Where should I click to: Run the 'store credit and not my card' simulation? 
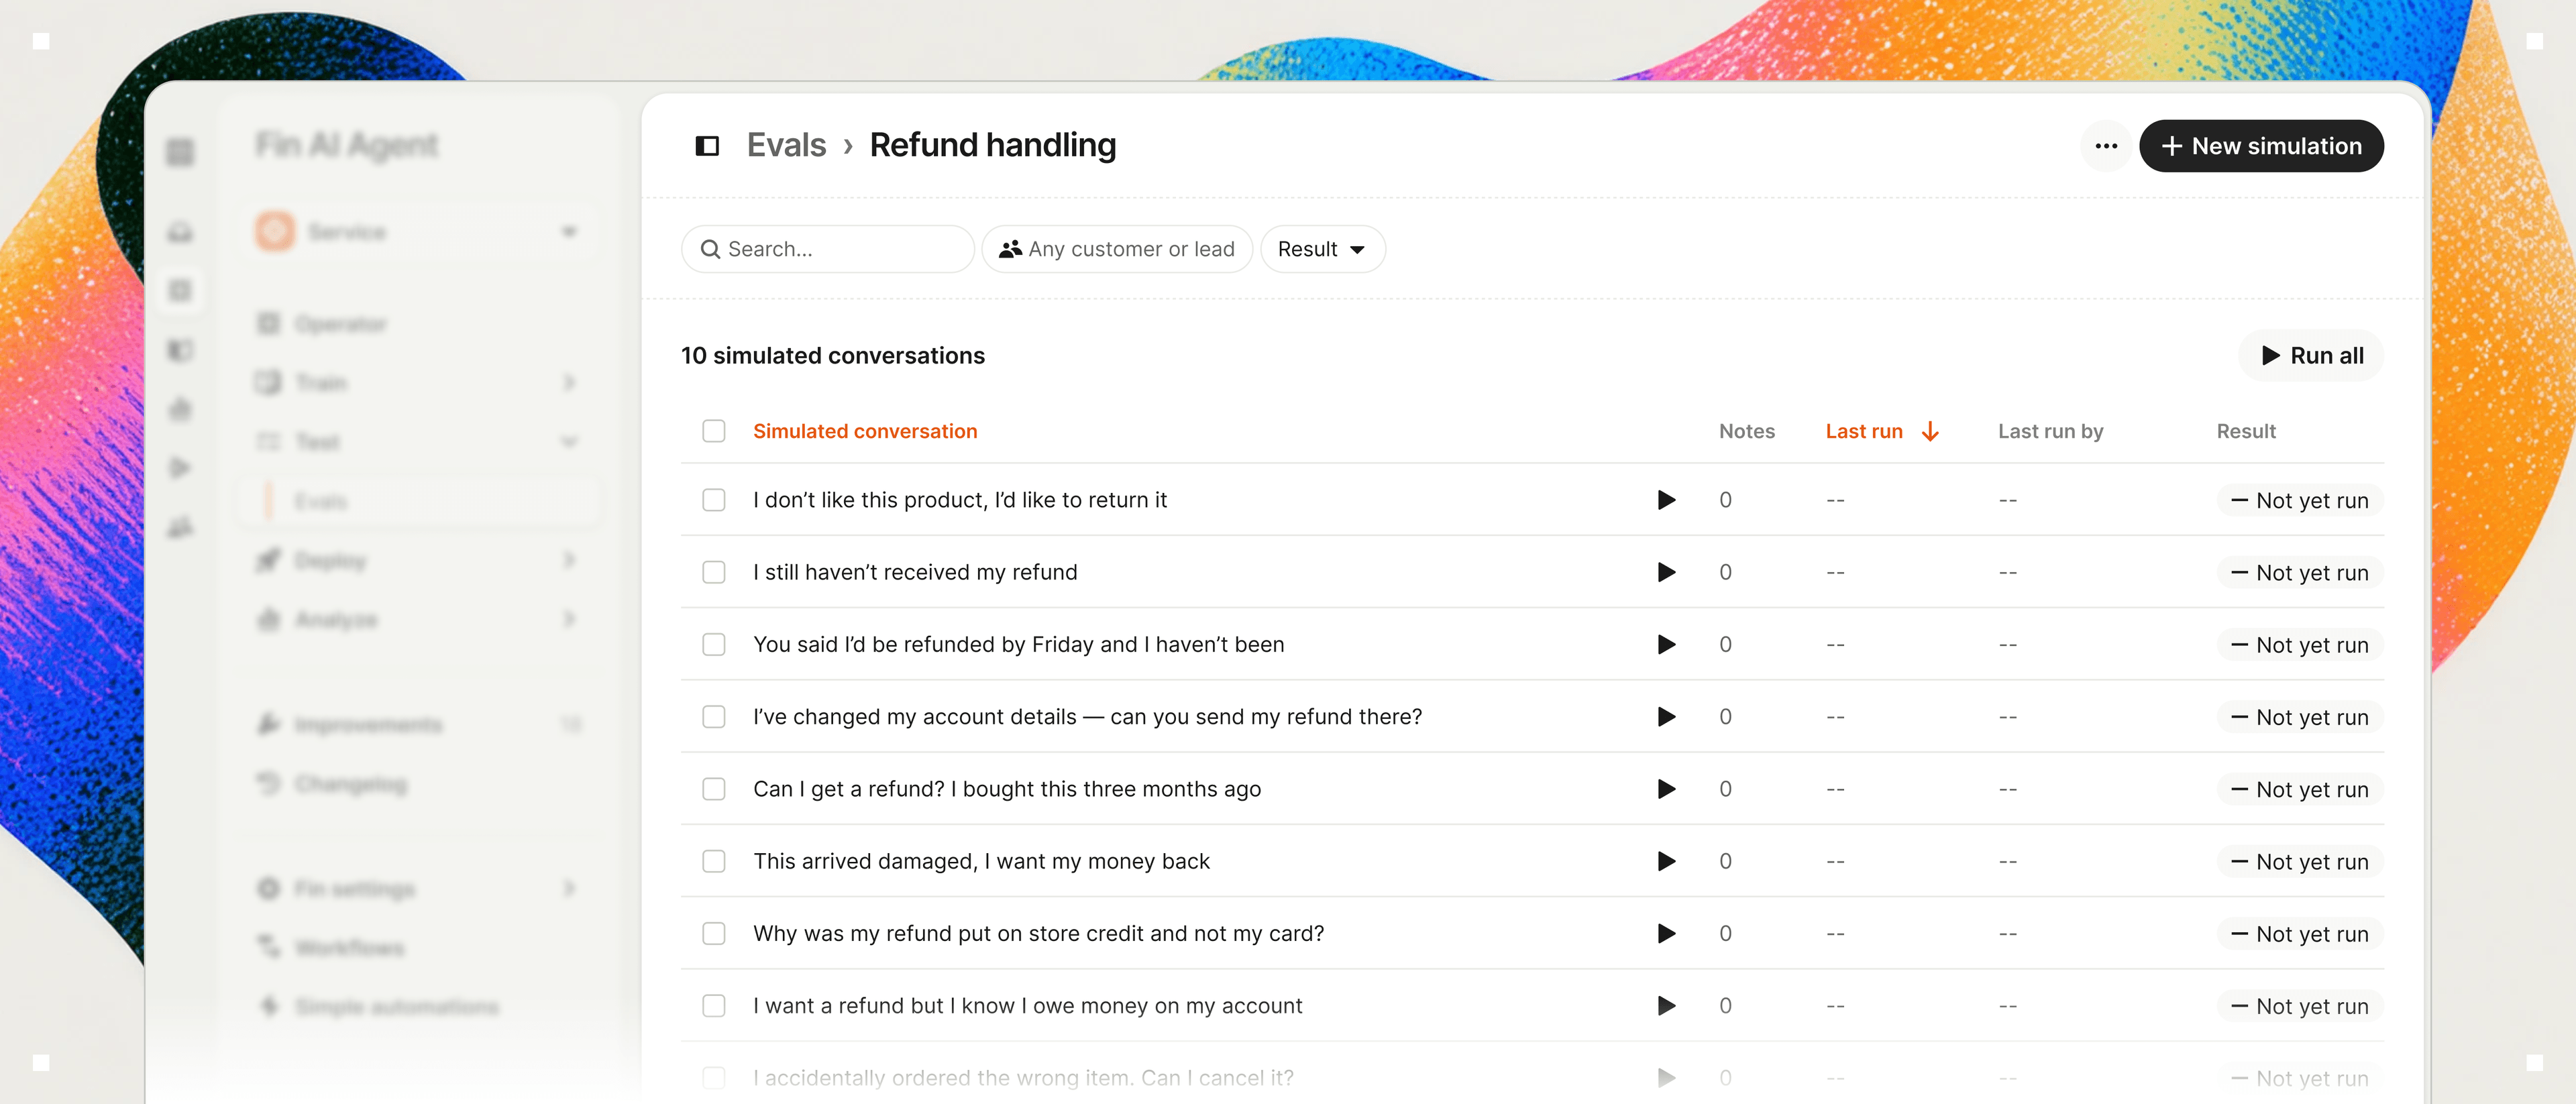pos(1666,933)
